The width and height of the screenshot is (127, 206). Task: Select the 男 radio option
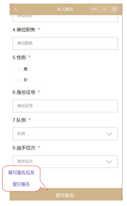tap(19, 69)
